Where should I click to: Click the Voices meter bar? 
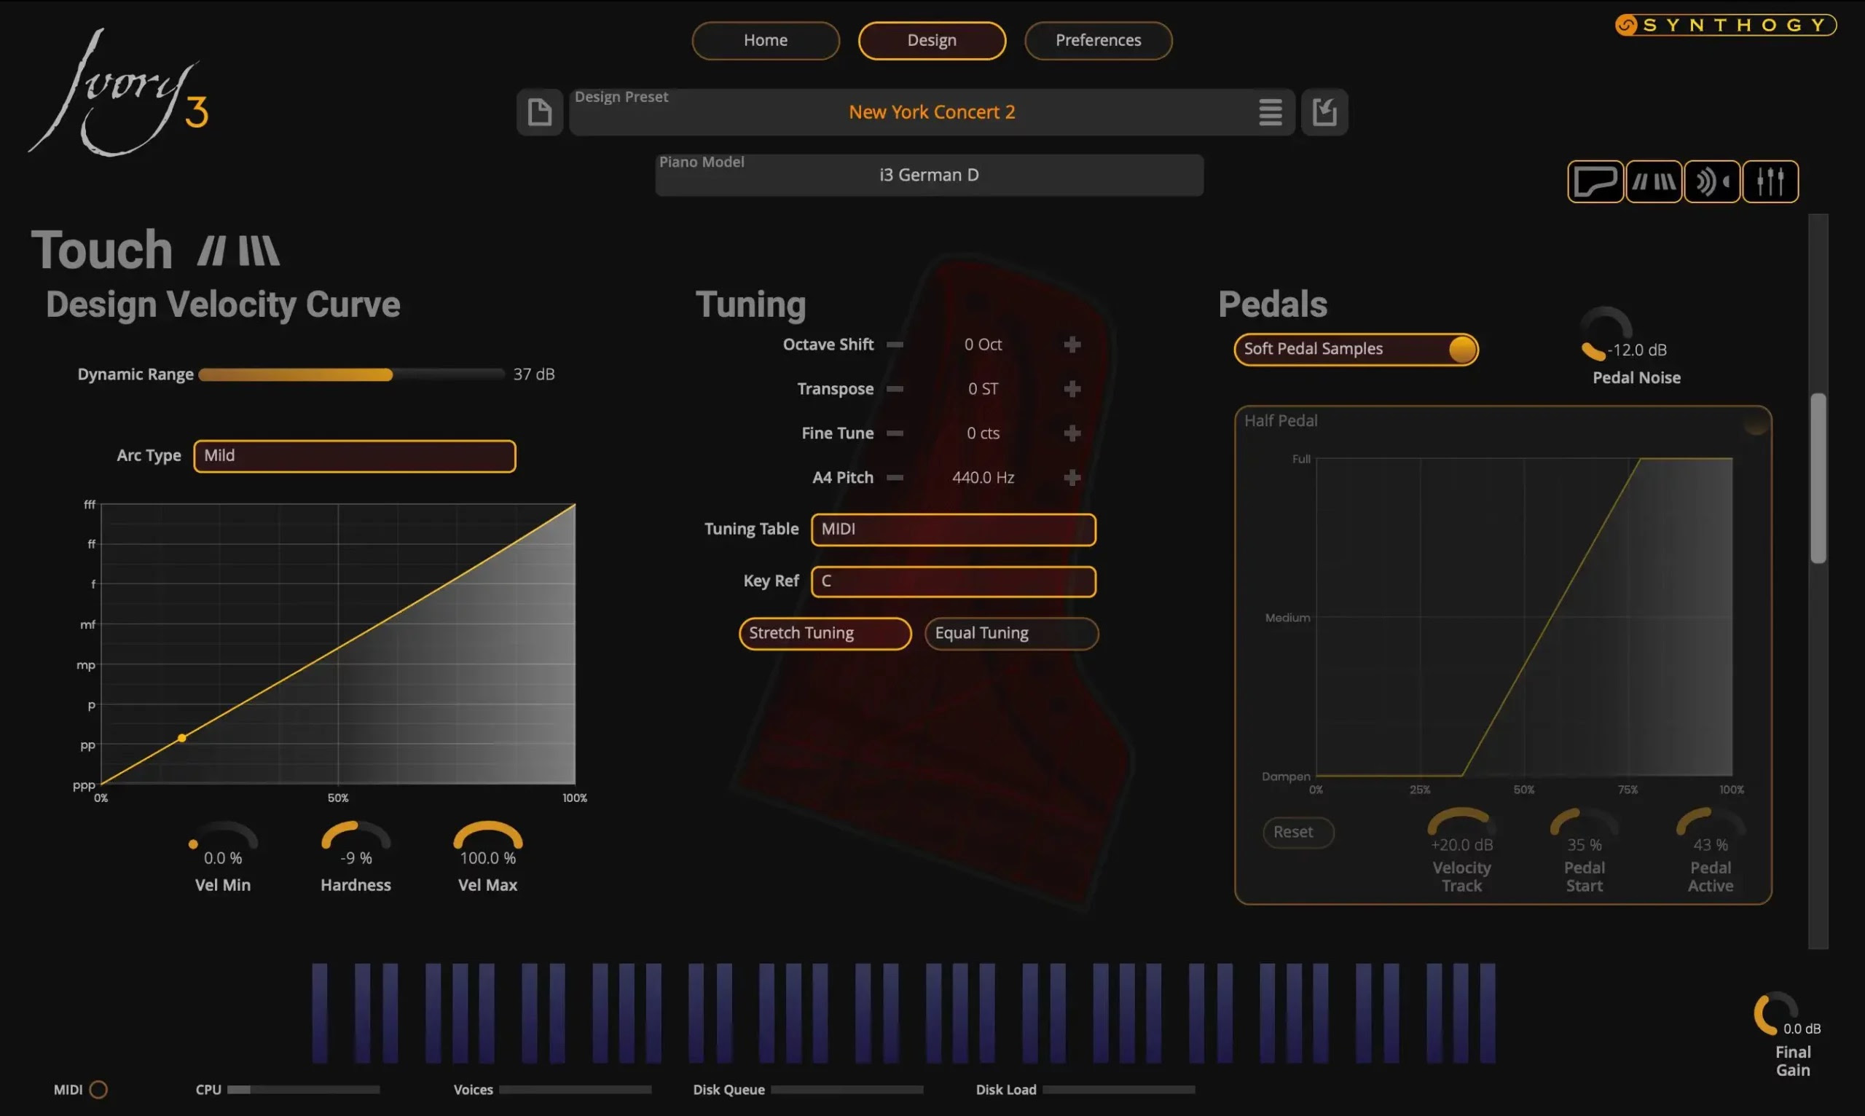576,1090
